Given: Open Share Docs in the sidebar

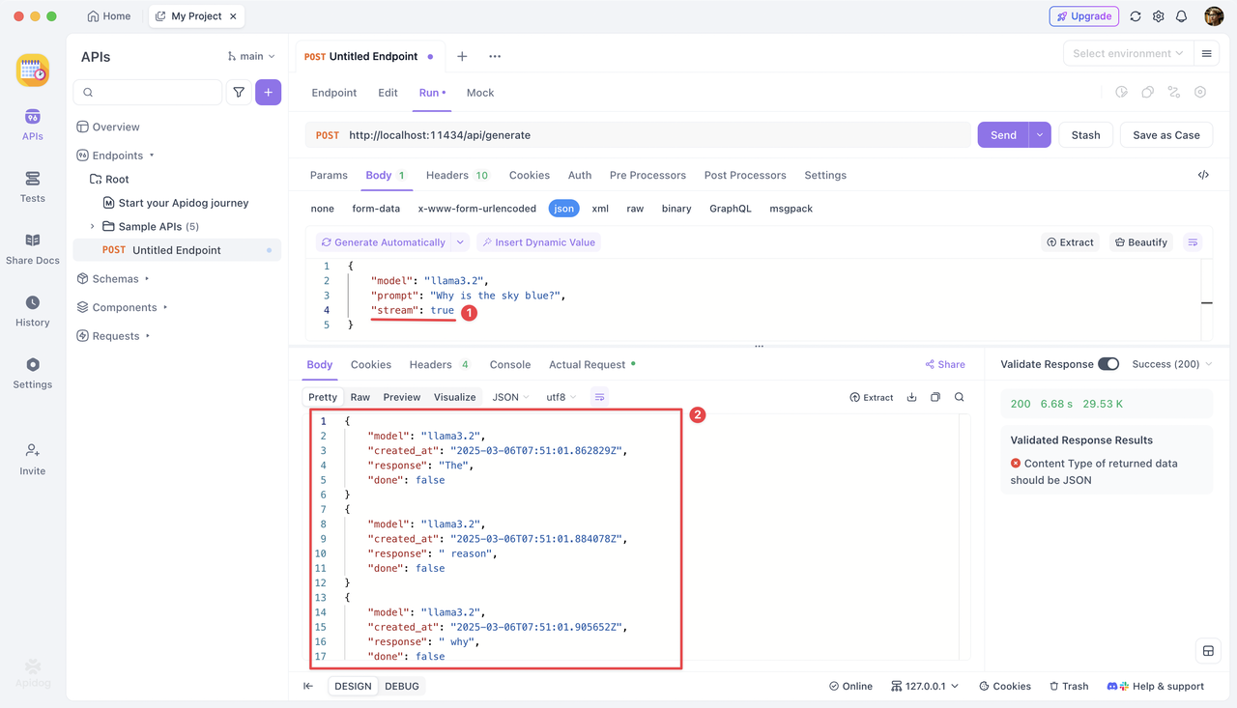Looking at the screenshot, I should (x=32, y=249).
